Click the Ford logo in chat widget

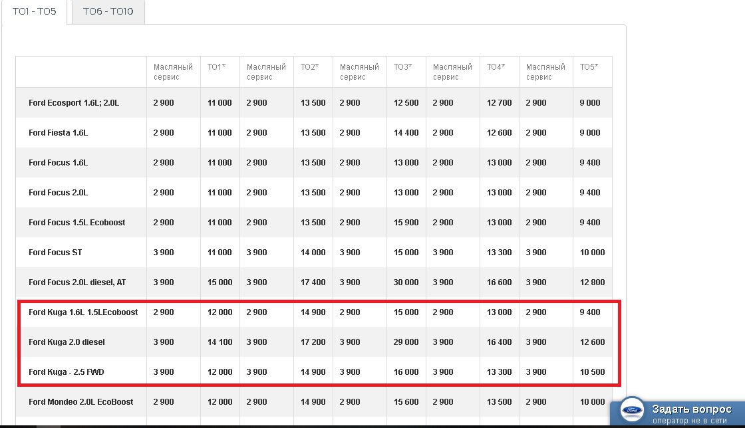(633, 411)
